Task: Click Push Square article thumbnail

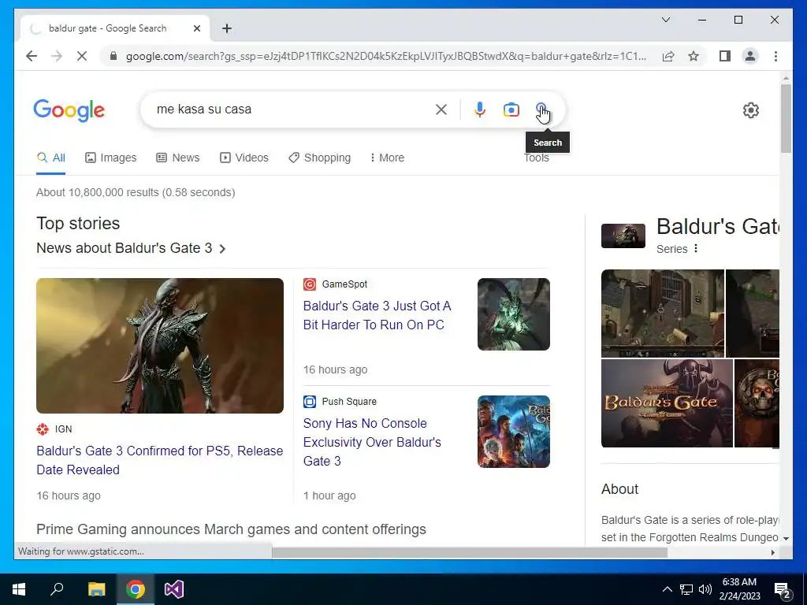Action: pos(514,432)
